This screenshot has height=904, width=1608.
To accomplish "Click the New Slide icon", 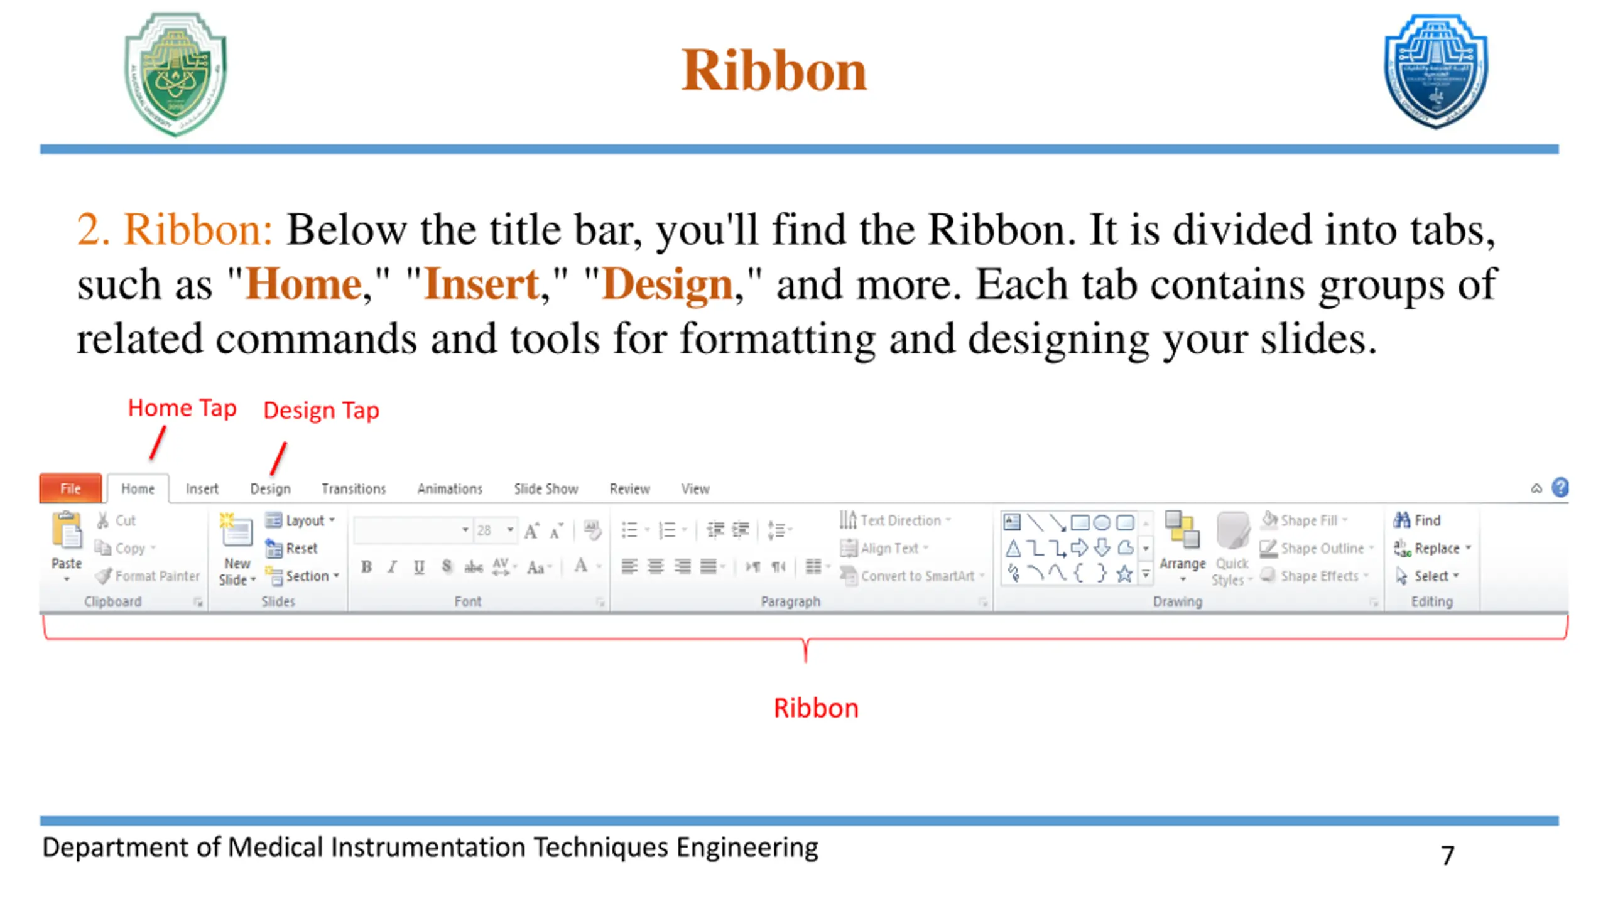I will [236, 529].
